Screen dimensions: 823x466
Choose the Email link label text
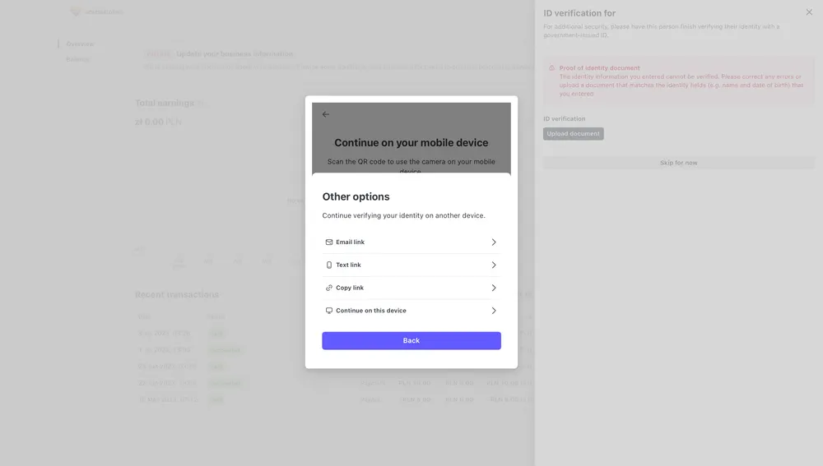(x=350, y=242)
